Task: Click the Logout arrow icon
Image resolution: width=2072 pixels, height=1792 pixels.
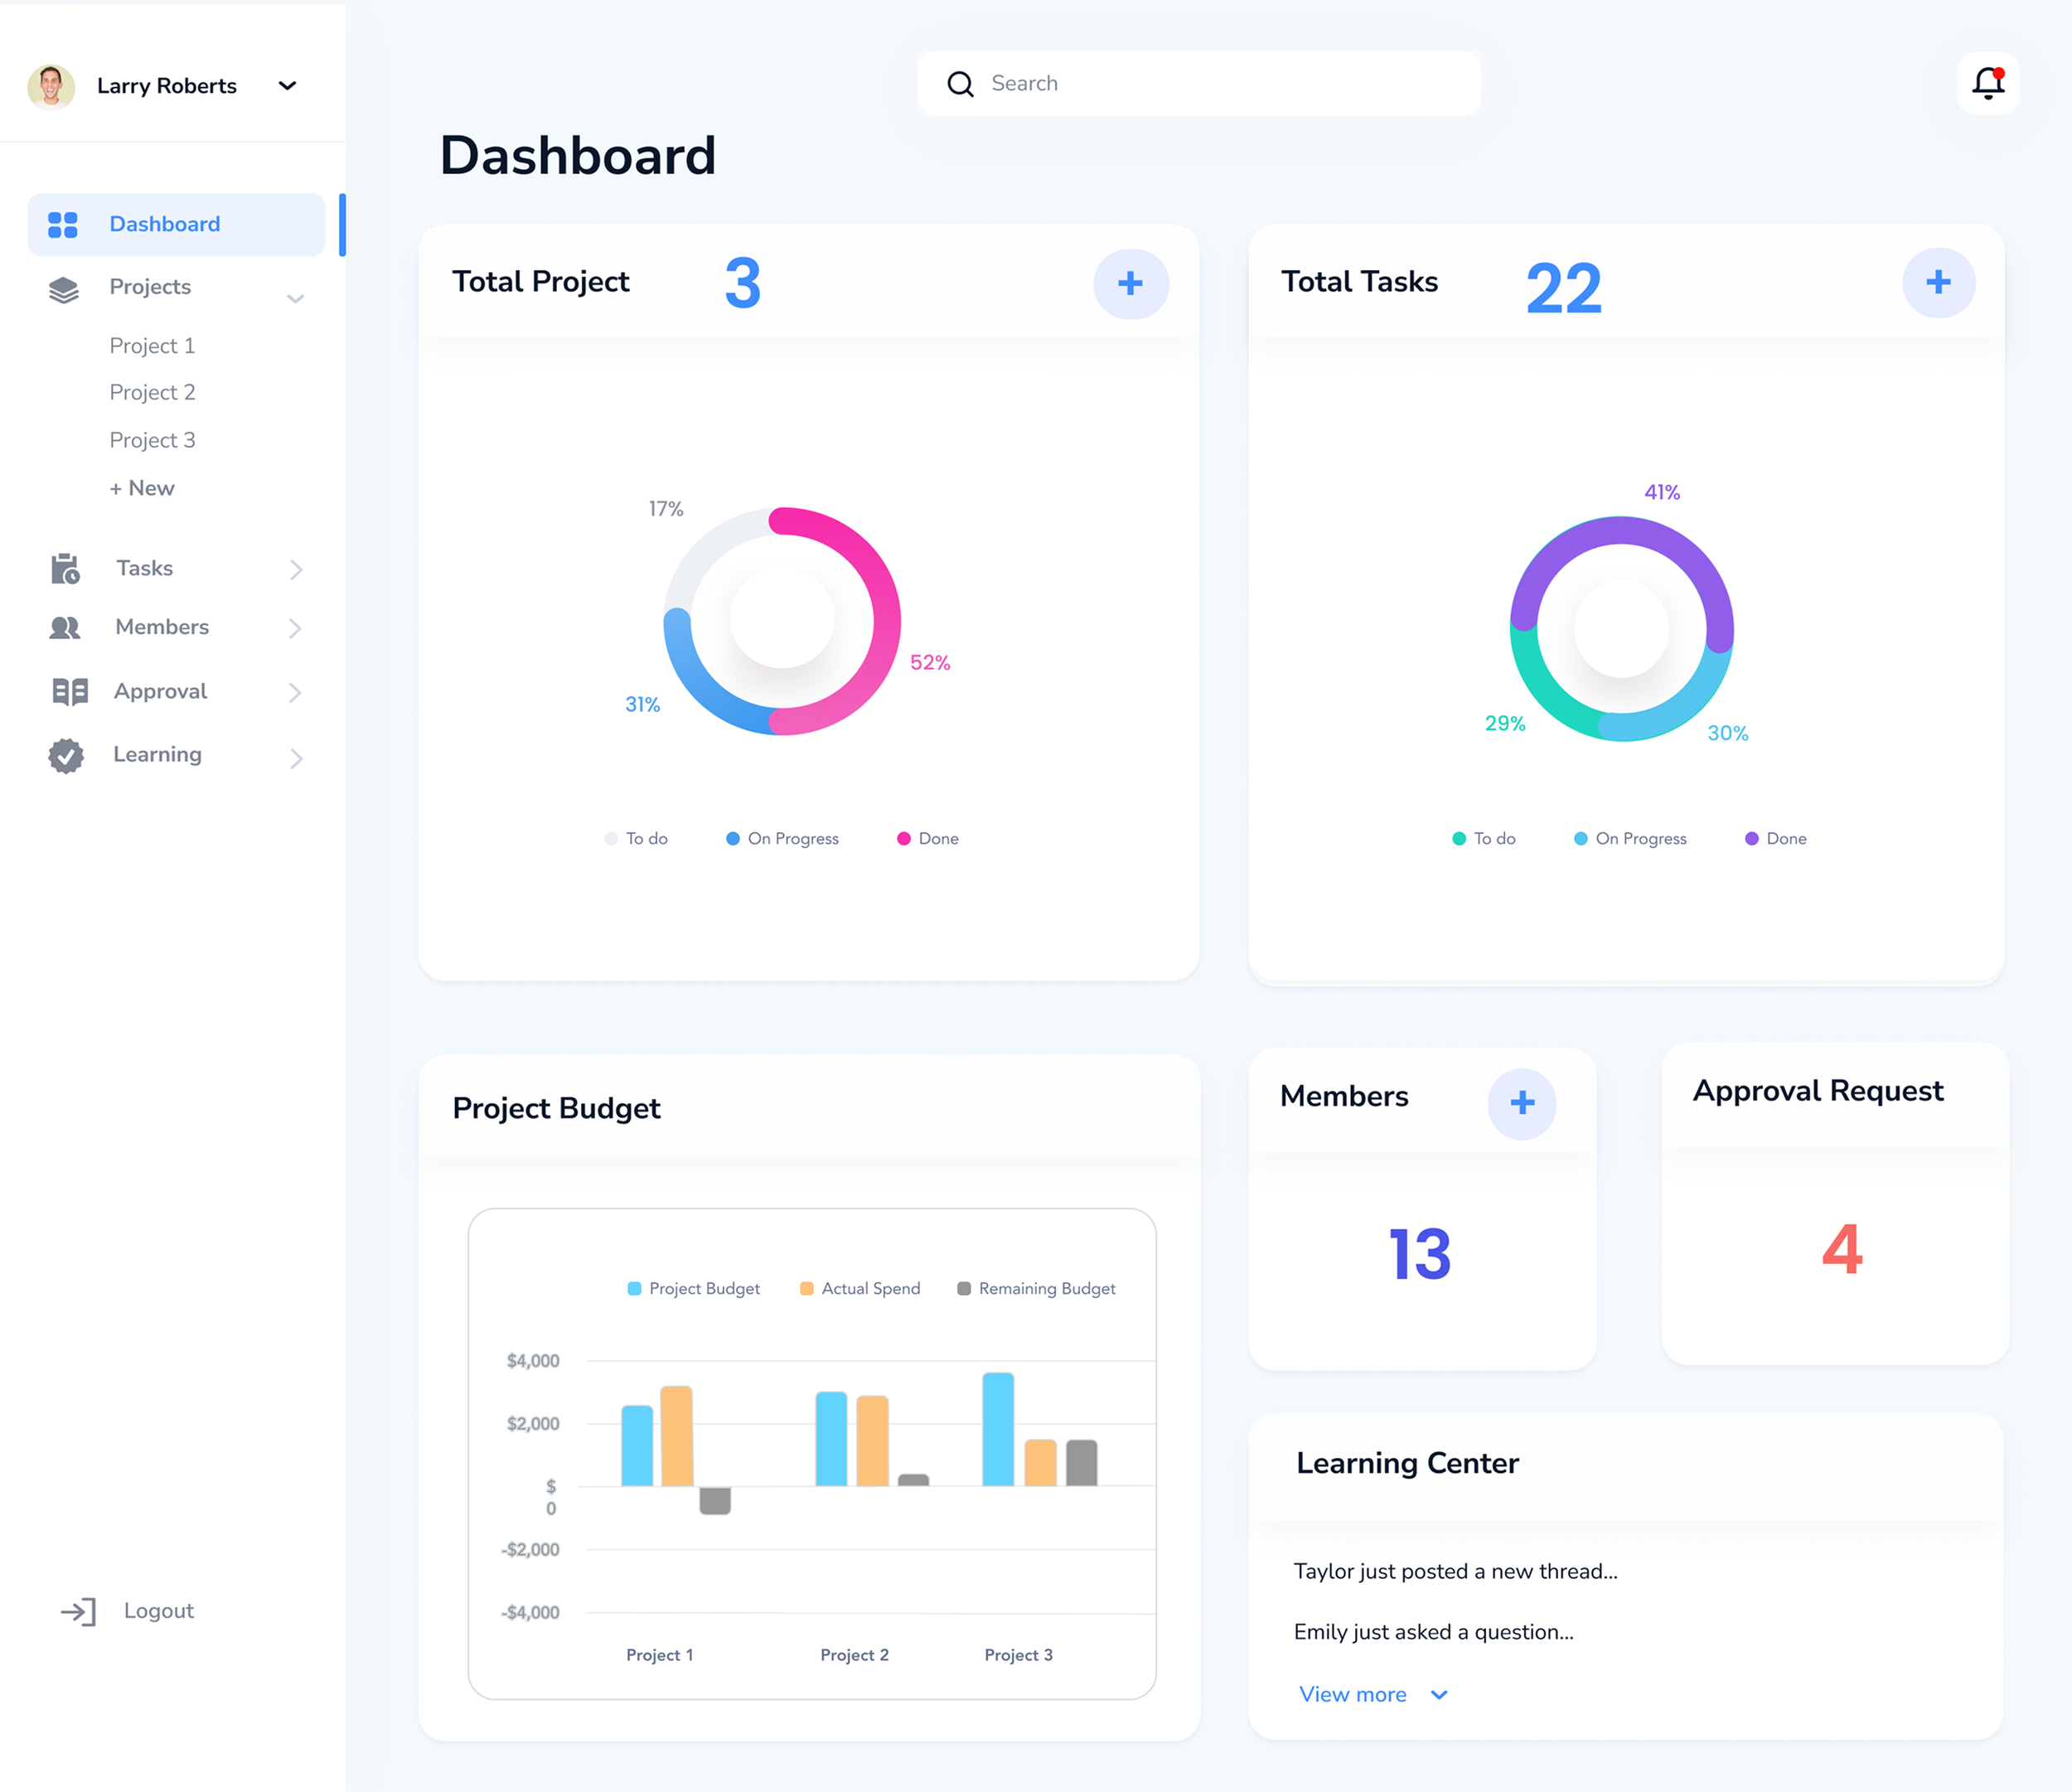Action: pyautogui.click(x=78, y=1612)
